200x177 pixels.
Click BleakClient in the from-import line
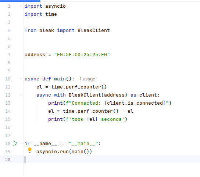(94, 30)
